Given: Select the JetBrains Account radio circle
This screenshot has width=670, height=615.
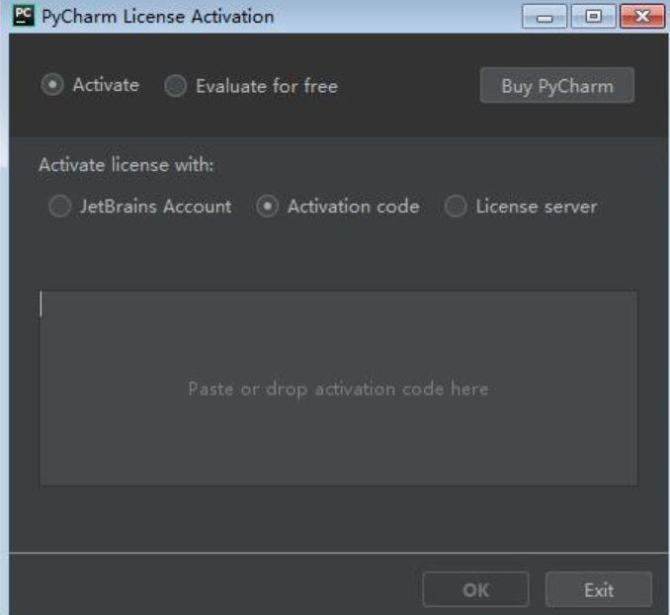Looking at the screenshot, I should click(60, 207).
